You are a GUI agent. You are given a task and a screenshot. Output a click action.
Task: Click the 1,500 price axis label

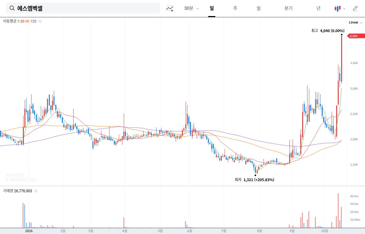354,165
